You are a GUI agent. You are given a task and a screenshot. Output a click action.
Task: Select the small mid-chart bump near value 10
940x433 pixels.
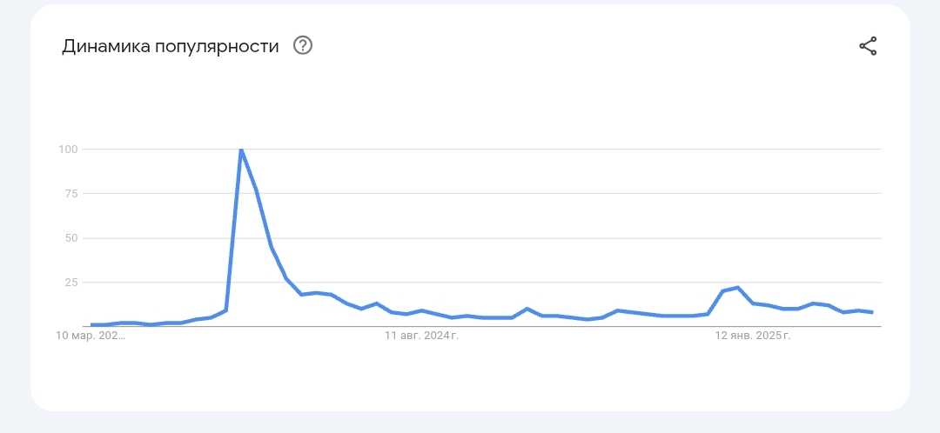(527, 309)
